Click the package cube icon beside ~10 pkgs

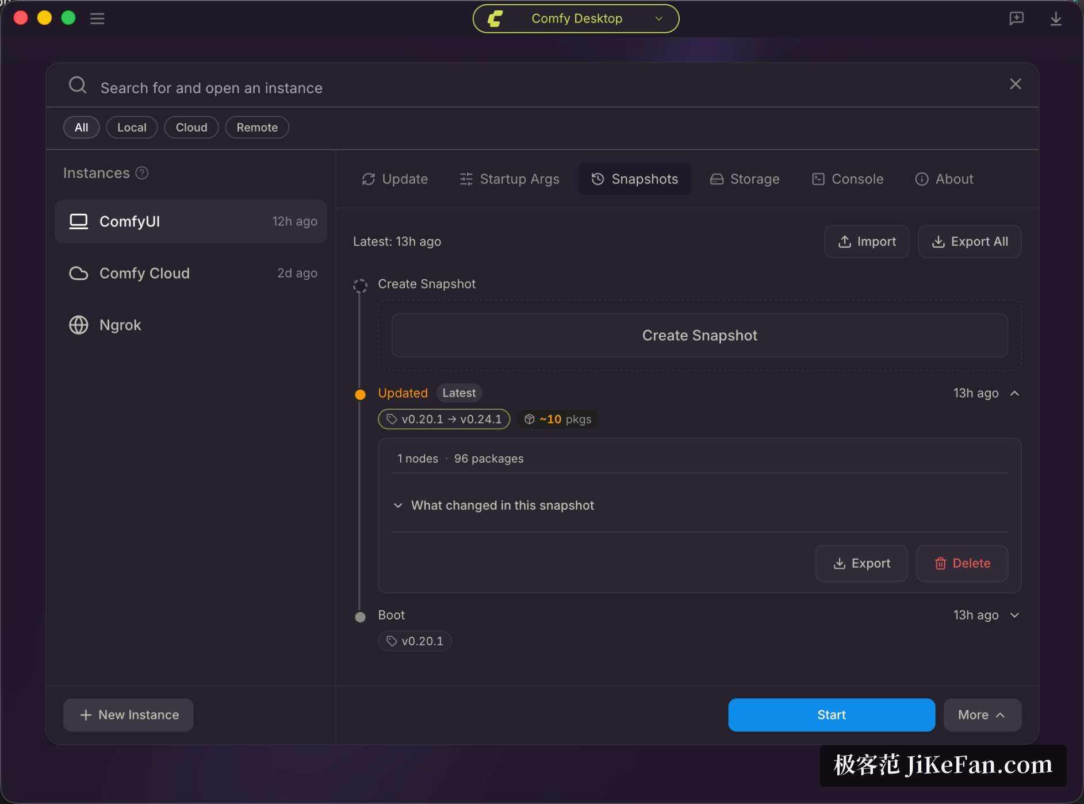pos(529,419)
